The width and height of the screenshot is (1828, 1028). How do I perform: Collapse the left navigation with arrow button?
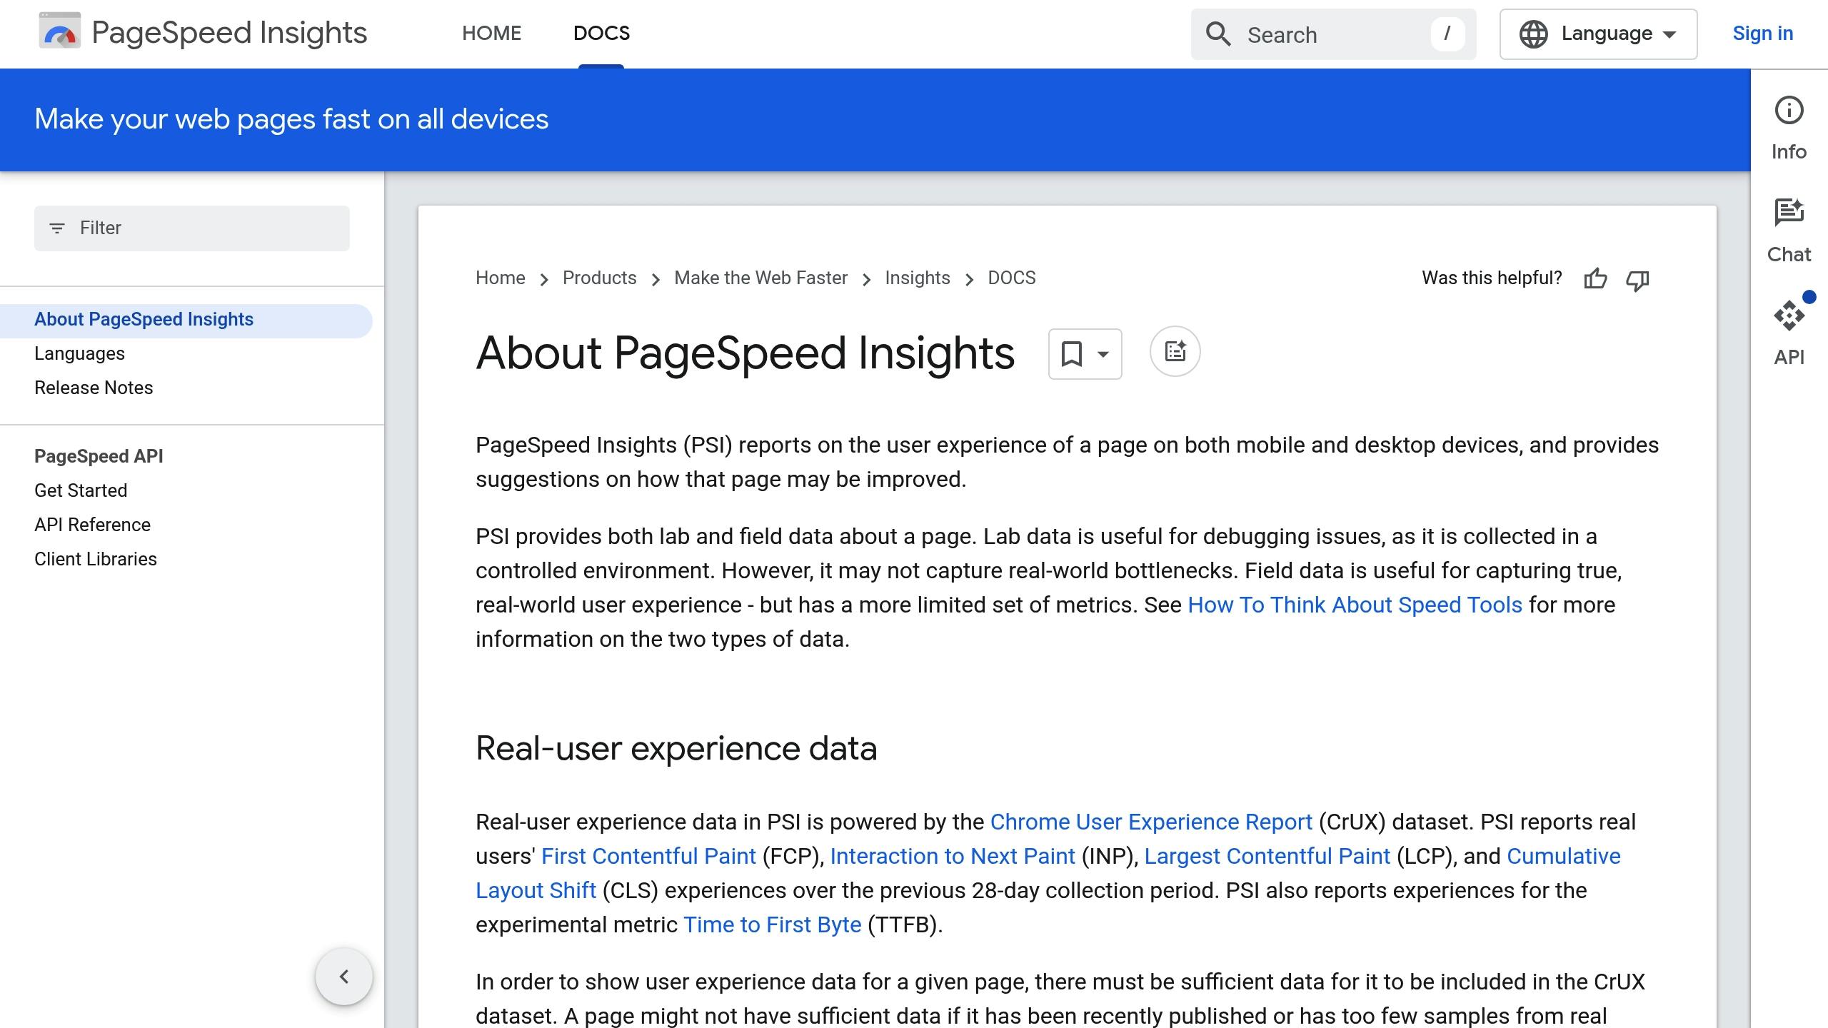click(x=344, y=976)
